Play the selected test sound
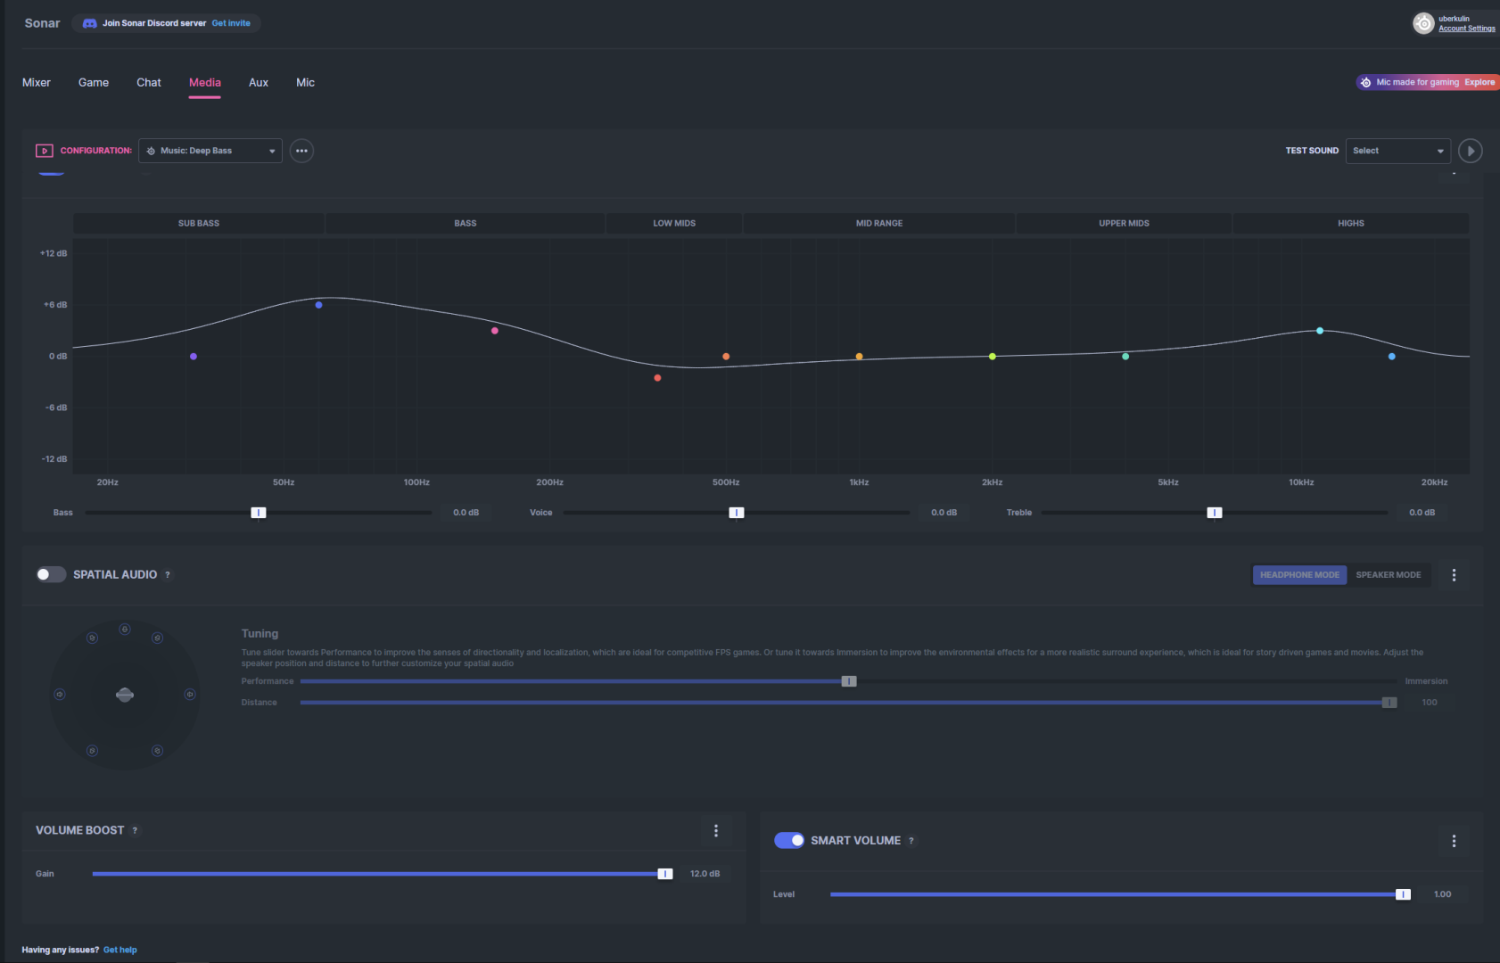 (1471, 151)
